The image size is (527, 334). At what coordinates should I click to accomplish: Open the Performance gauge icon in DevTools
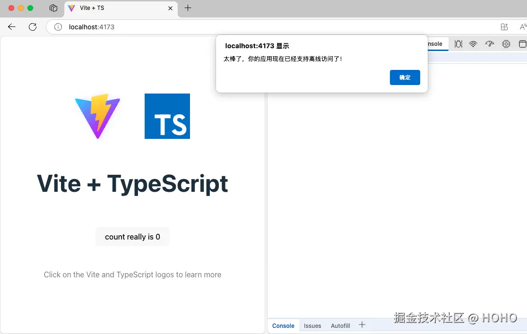coord(490,43)
